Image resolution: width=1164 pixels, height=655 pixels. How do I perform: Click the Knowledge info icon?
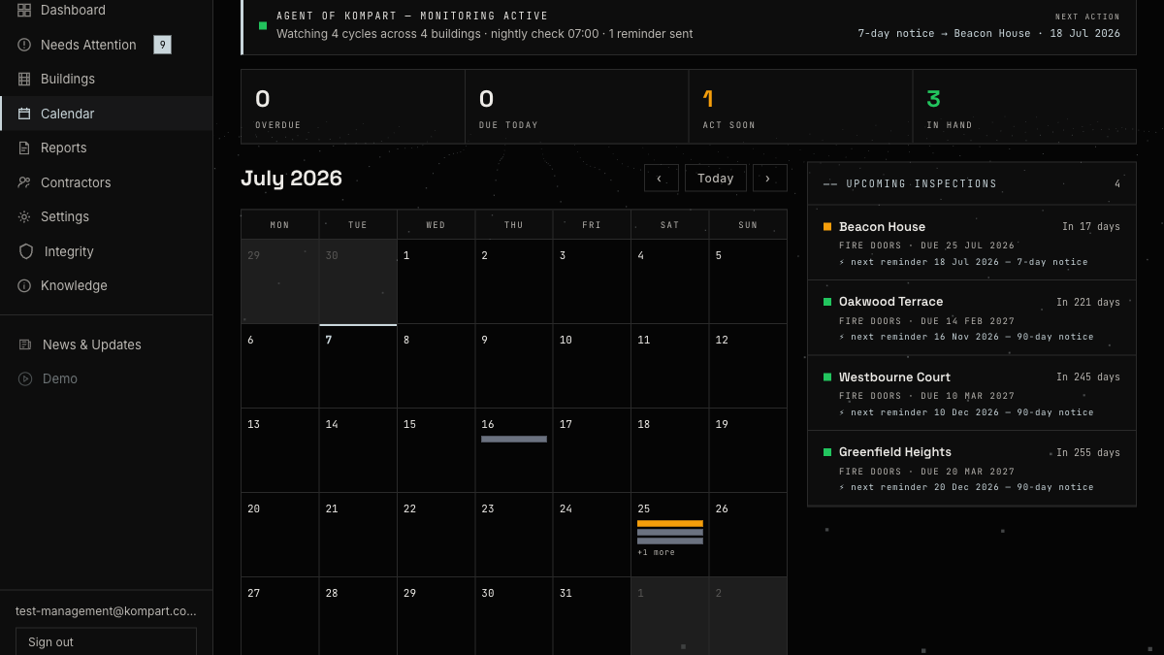[24, 285]
